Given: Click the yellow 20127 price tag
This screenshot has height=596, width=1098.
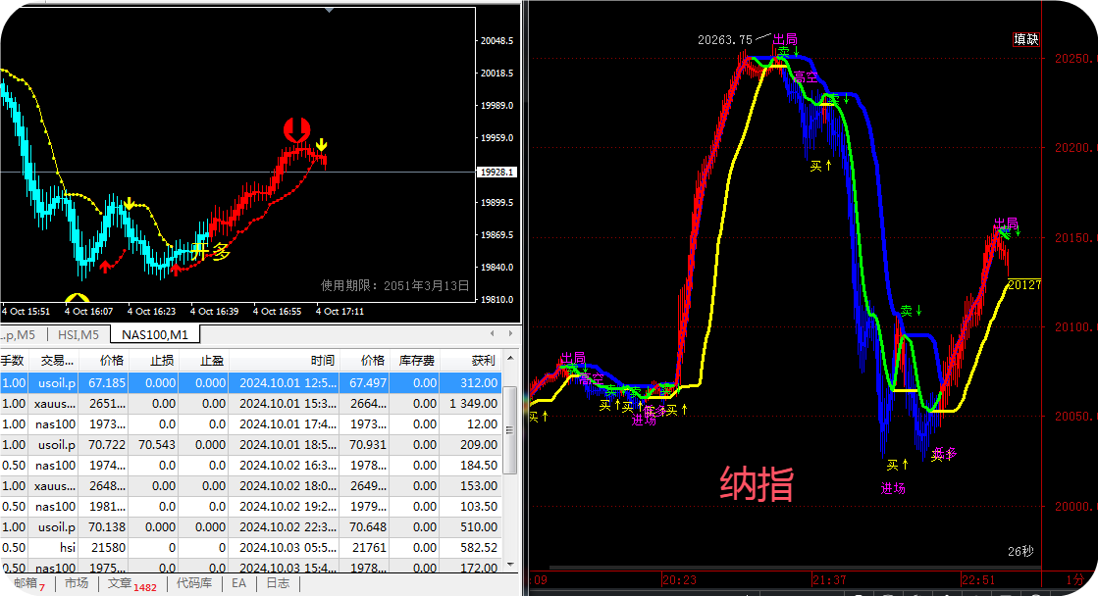Looking at the screenshot, I should 1023,284.
